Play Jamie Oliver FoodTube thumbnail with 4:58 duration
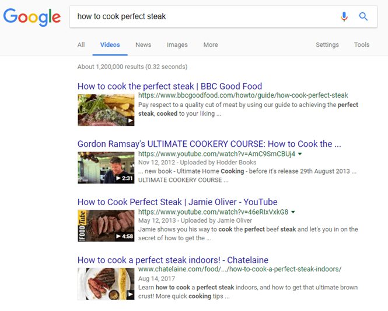The image size is (388, 311). [x=106, y=226]
